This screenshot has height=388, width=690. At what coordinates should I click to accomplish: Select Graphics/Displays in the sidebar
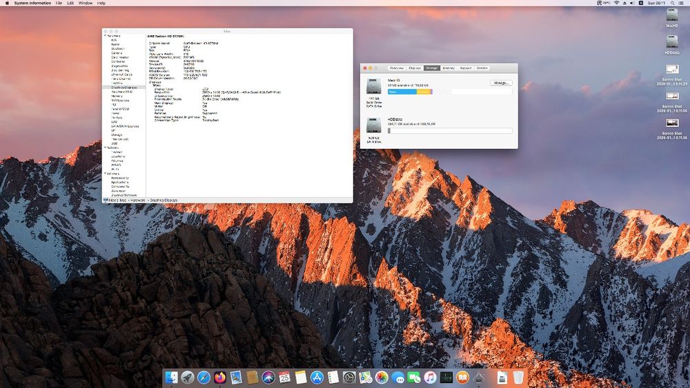pos(124,88)
